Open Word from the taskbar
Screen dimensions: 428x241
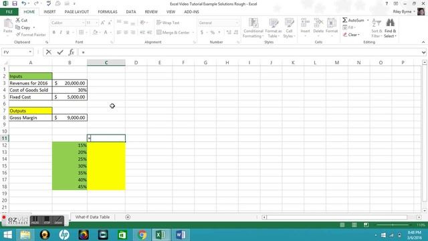click(x=181, y=235)
